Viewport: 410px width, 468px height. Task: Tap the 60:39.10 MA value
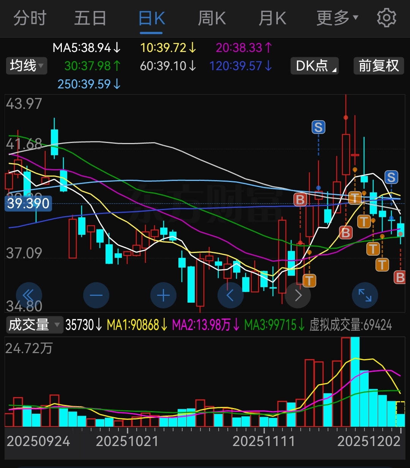coord(168,66)
